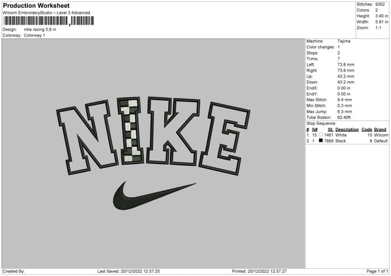Click the outlined letter N
391x276 pixels.
pyautogui.click(x=86, y=137)
